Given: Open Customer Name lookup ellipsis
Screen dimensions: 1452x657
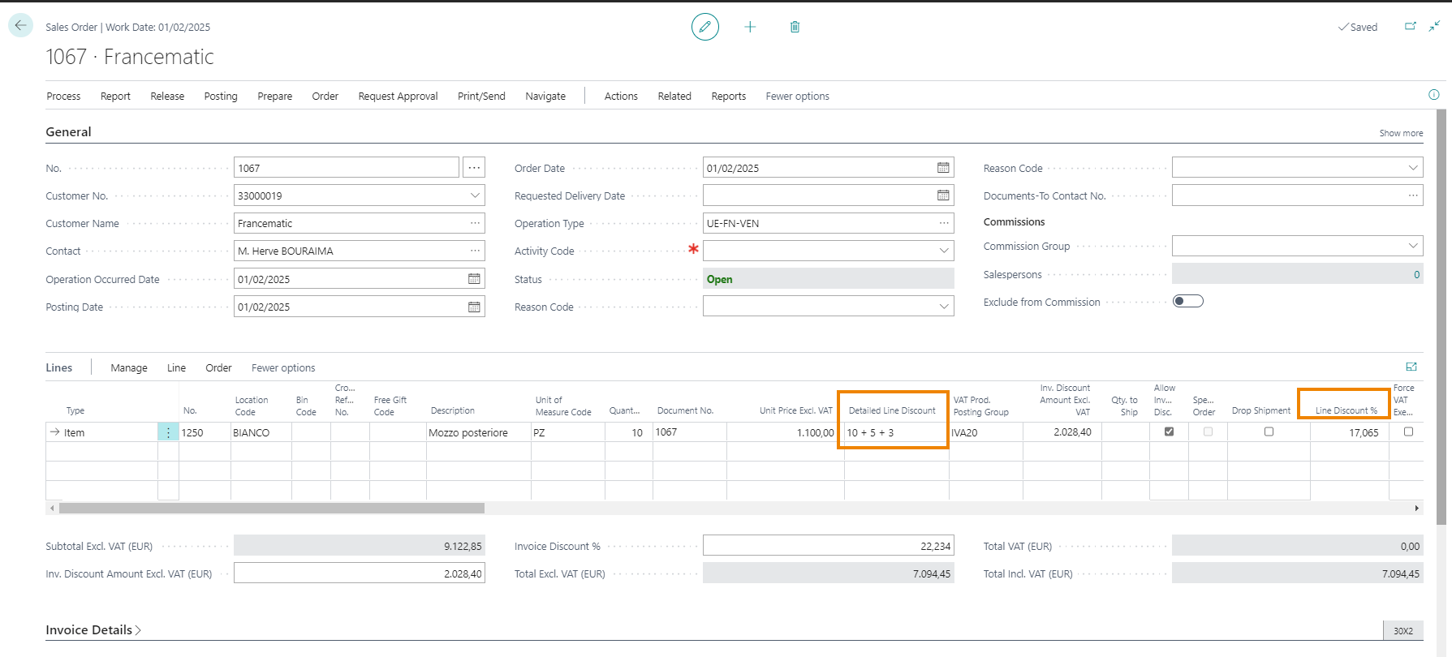Looking at the screenshot, I should [x=475, y=223].
